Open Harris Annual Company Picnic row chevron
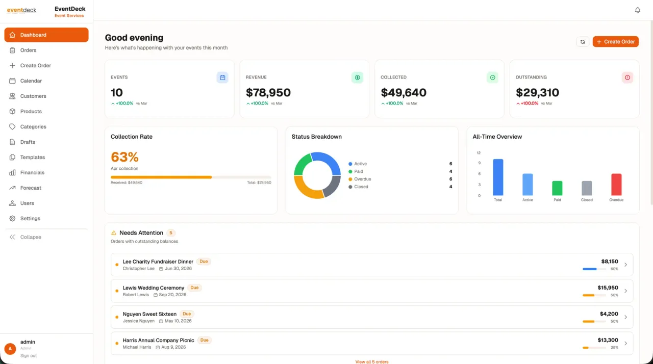Image resolution: width=653 pixels, height=364 pixels. 625,344
